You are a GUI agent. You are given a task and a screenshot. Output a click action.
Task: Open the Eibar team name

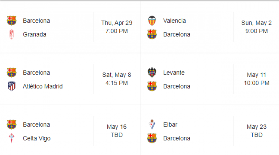coord(170,125)
